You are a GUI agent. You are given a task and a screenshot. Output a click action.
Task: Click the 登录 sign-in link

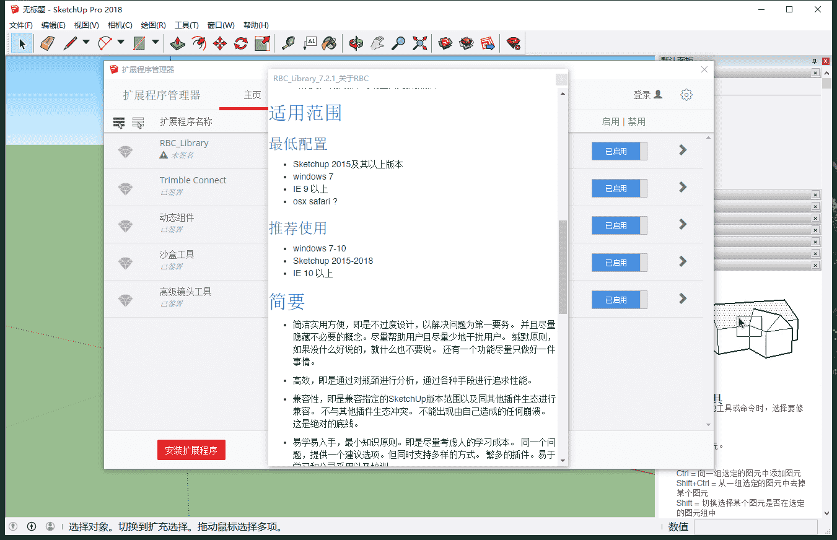(647, 95)
